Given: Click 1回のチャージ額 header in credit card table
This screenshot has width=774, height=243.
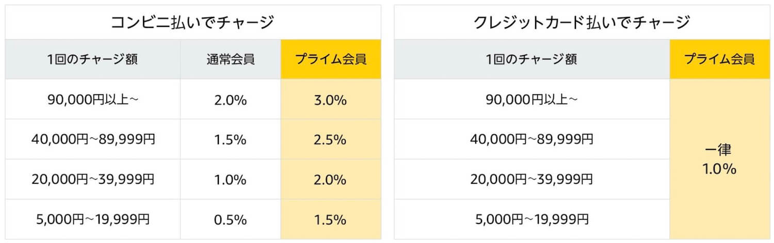Looking at the screenshot, I should point(532,59).
